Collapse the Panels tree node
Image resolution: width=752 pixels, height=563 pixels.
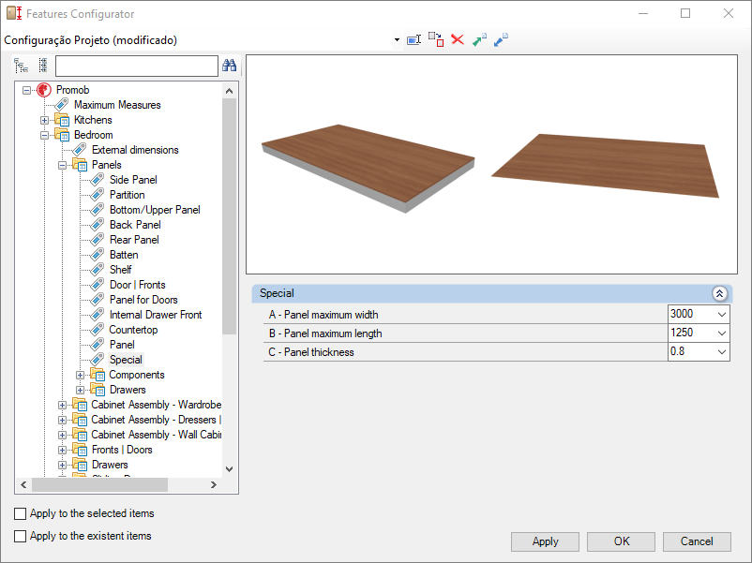point(62,165)
